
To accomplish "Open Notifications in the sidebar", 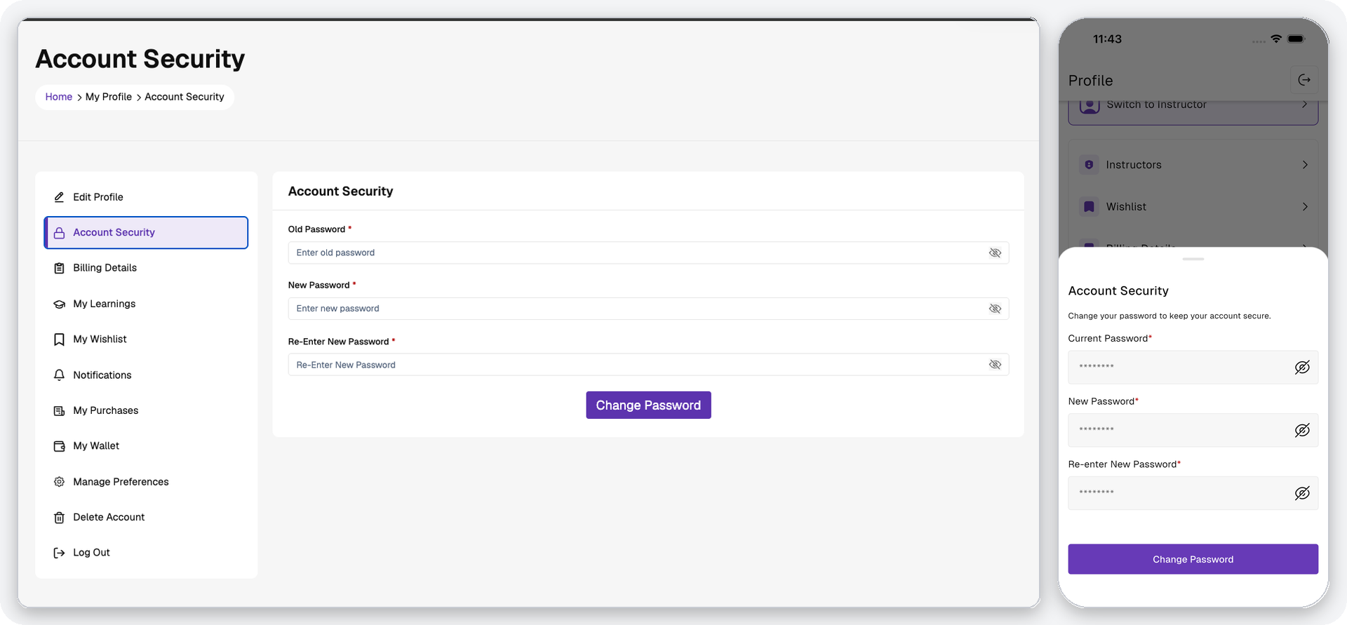I will point(146,375).
